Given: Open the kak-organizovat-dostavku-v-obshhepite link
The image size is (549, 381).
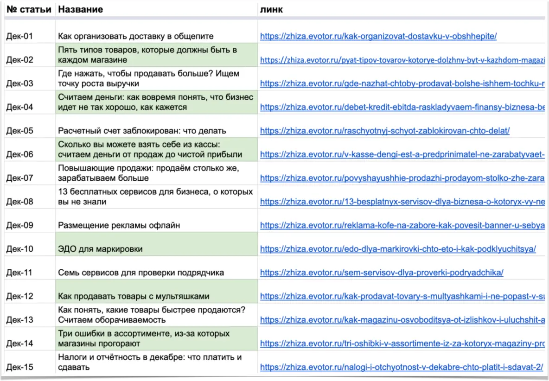Looking at the screenshot, I should click(x=378, y=37).
